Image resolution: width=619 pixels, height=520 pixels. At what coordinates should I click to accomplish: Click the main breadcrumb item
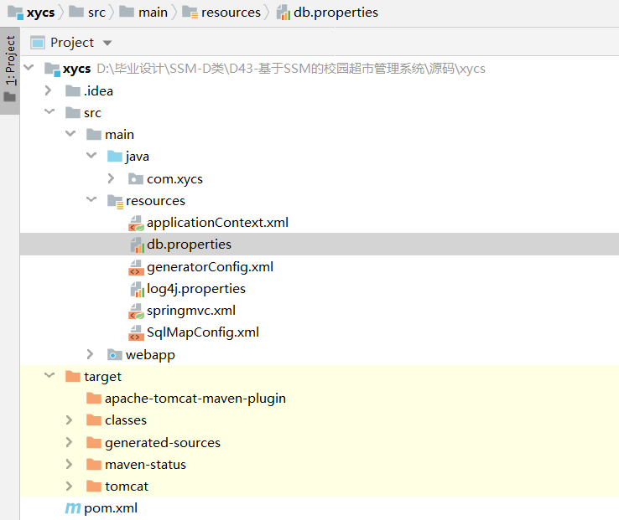click(x=153, y=13)
